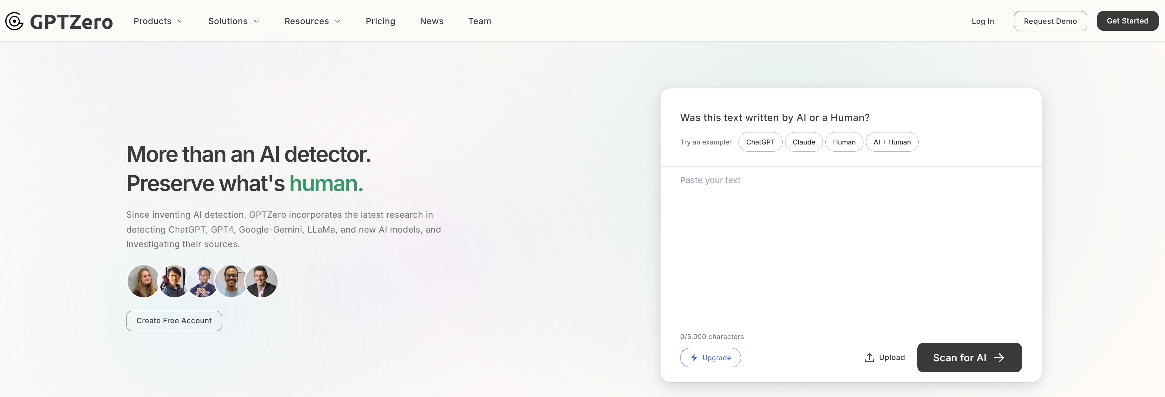Click the first team member avatar

point(143,281)
